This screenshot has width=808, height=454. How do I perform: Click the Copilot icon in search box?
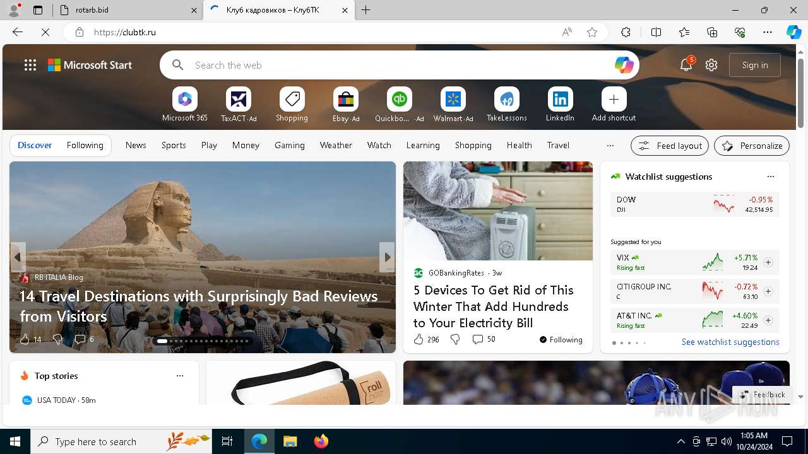624,65
